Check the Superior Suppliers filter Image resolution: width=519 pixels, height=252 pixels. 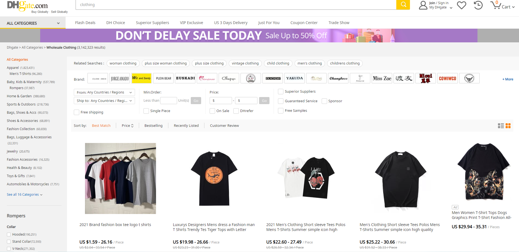281,92
